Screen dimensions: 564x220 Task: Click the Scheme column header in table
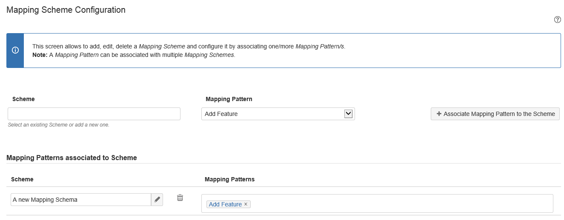(x=22, y=179)
